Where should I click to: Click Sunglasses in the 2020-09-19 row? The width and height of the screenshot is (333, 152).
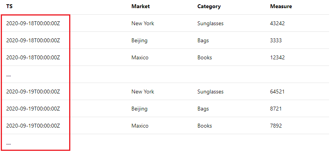(211, 92)
